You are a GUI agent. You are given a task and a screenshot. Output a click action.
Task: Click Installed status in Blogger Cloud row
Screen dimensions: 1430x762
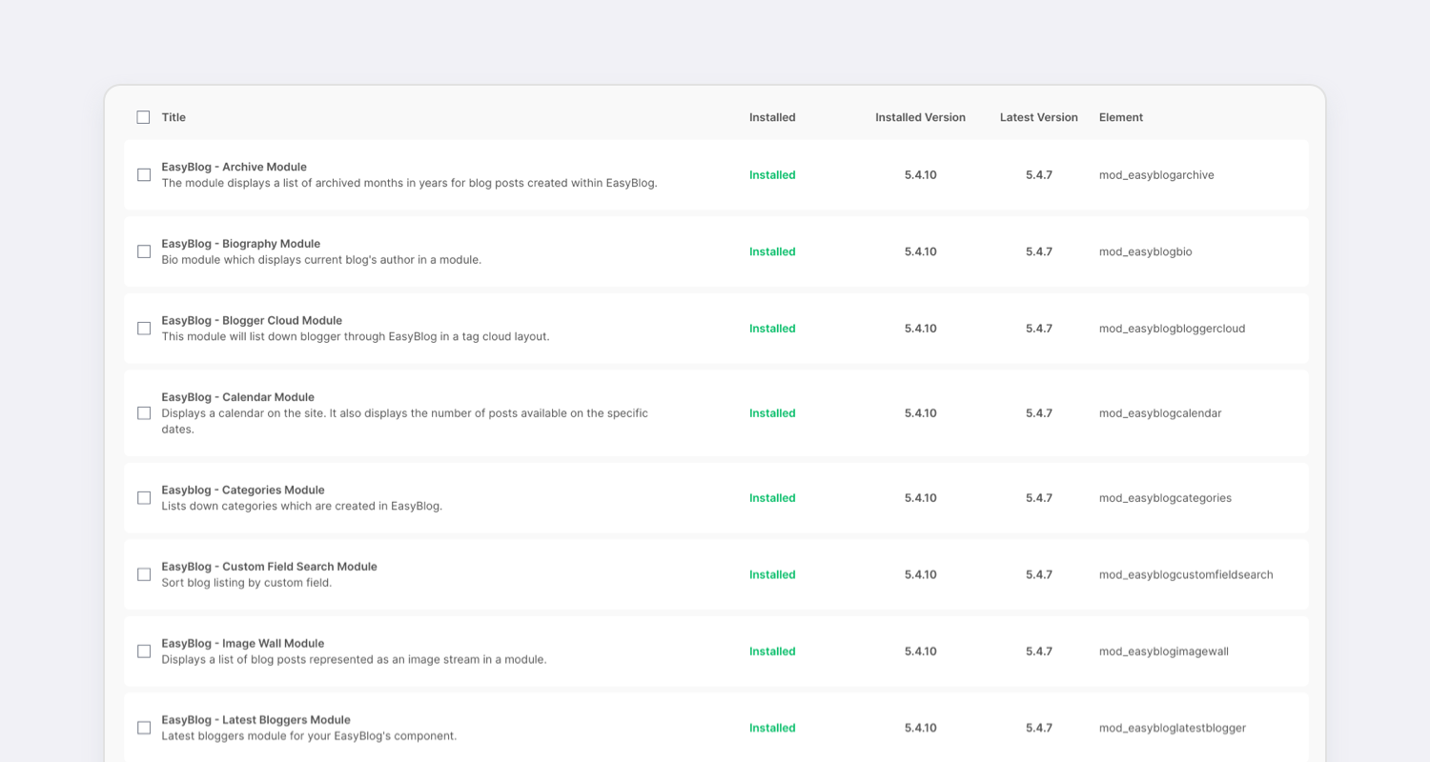(772, 329)
